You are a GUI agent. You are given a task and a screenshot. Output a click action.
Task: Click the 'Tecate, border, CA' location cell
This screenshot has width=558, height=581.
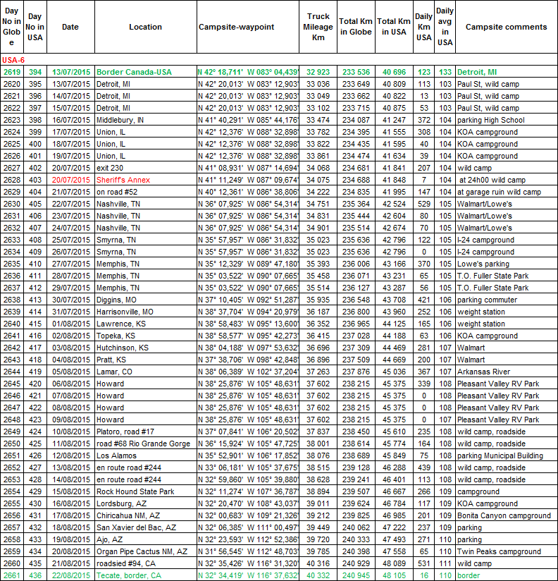129,575
